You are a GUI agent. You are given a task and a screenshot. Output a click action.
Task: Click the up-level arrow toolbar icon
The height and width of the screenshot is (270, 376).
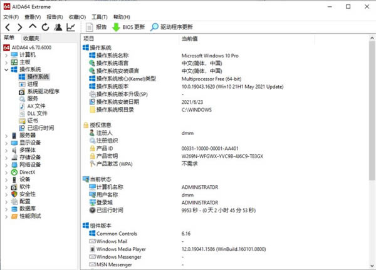click(x=33, y=27)
